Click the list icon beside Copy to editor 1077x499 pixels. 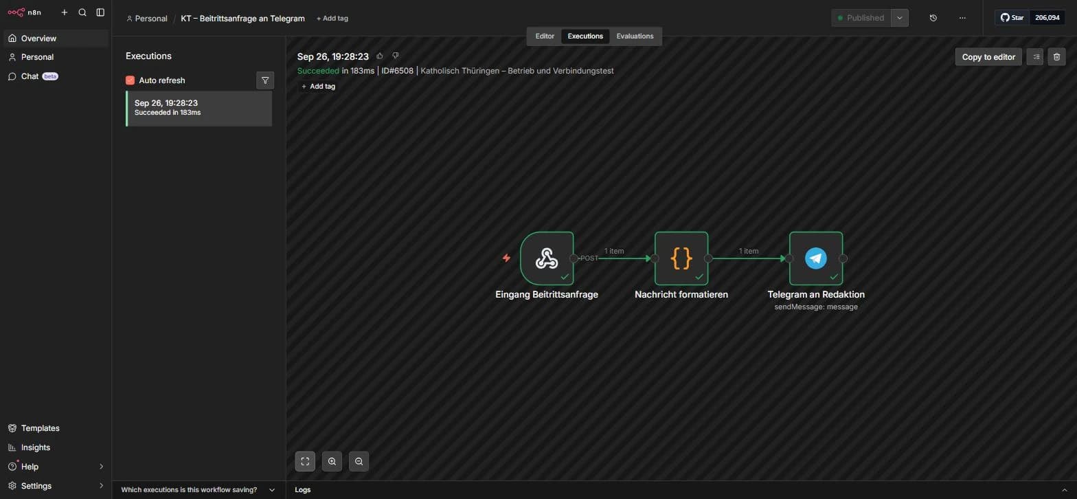[x=1035, y=57]
